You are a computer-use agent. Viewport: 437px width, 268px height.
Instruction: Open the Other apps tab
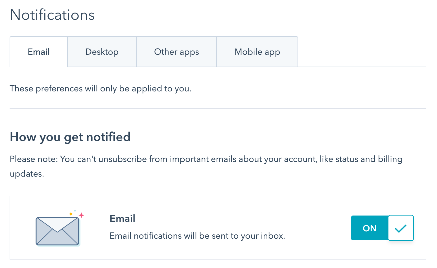[176, 52]
